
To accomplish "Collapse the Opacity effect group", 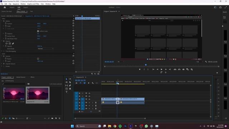I will click(2, 41).
